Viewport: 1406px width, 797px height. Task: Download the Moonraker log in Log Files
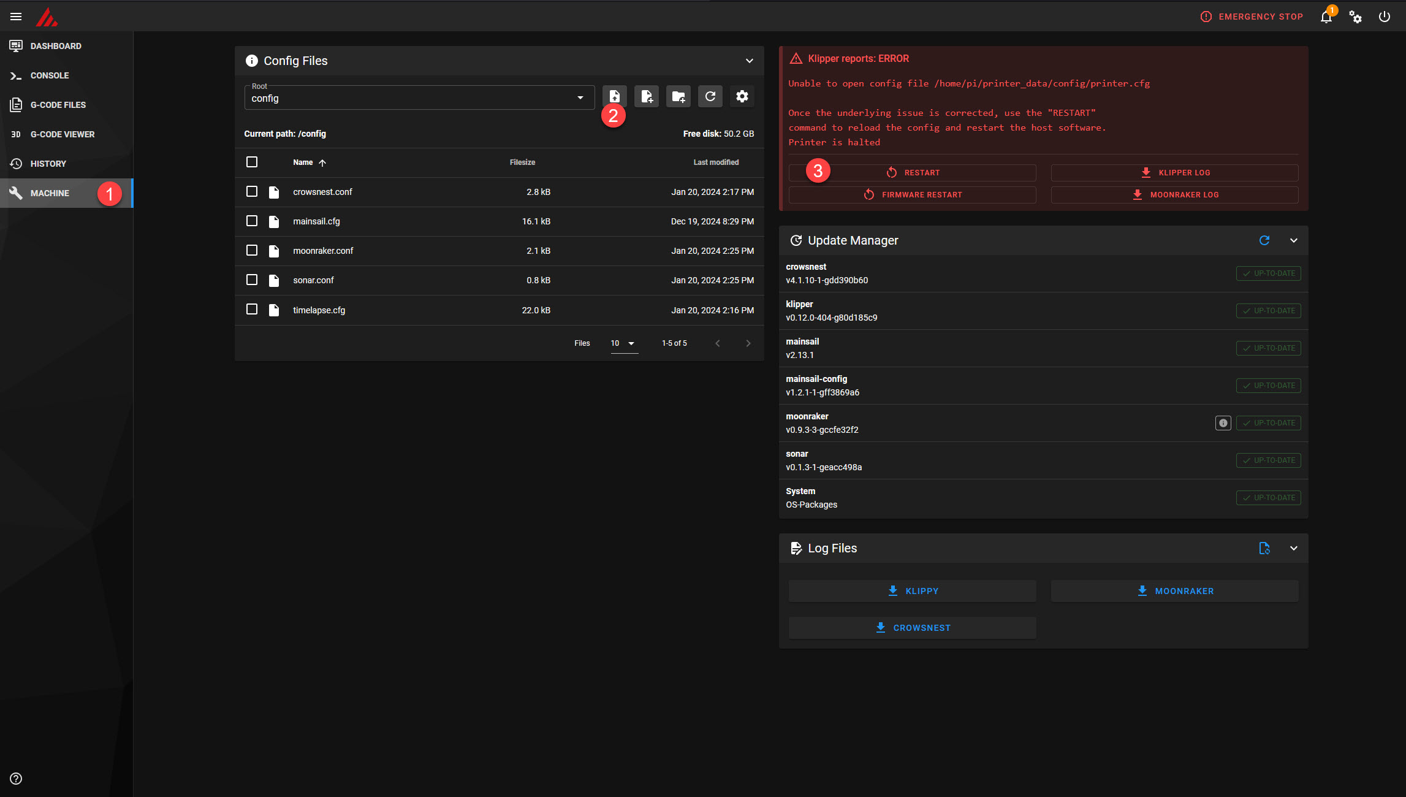[1174, 591]
